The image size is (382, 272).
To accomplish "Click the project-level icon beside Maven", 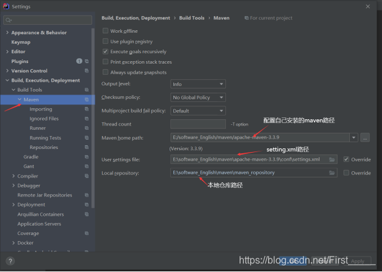I will click(x=87, y=100).
